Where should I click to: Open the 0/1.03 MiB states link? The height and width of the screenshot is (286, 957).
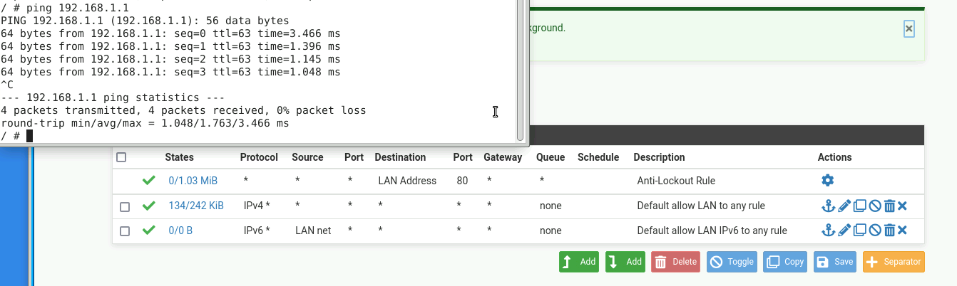(193, 181)
